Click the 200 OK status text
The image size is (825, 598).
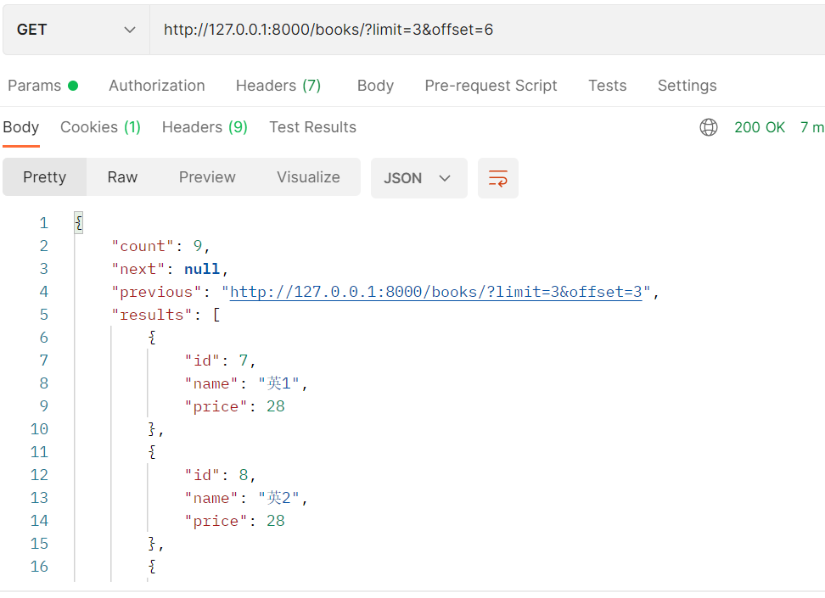[x=760, y=127]
